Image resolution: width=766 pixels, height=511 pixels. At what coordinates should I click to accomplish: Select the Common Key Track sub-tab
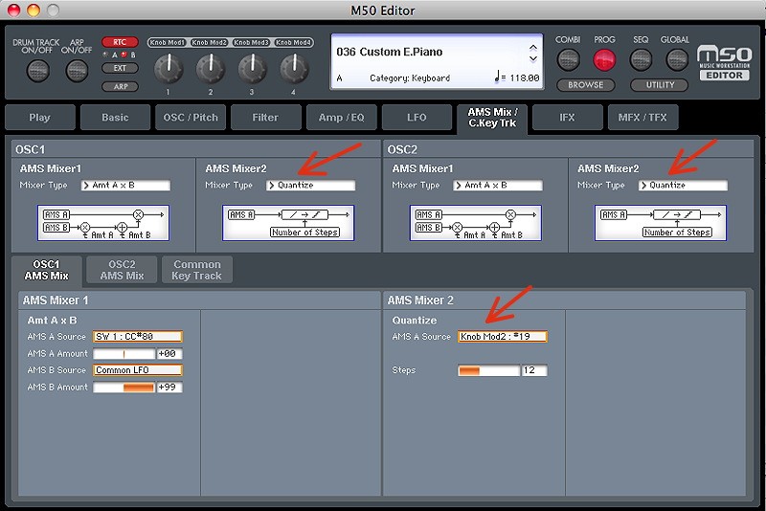click(197, 270)
